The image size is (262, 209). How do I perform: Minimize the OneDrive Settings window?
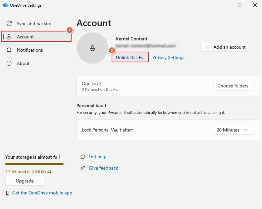tap(225, 5)
